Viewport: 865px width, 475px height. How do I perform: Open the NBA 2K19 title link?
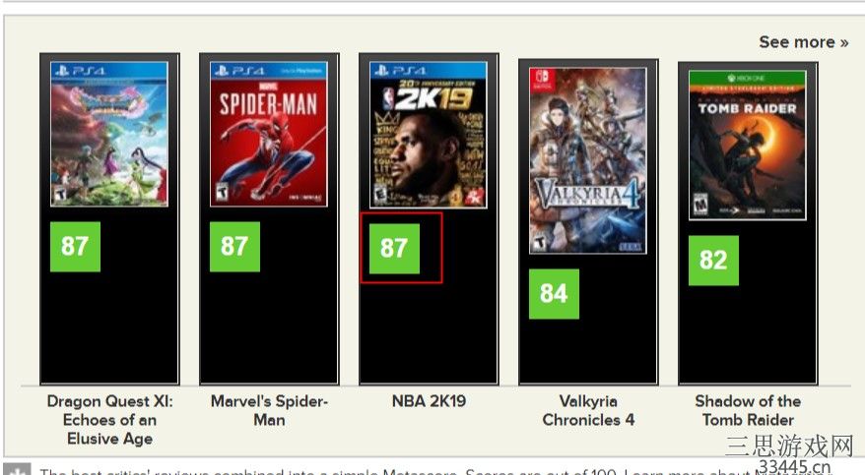point(429,400)
